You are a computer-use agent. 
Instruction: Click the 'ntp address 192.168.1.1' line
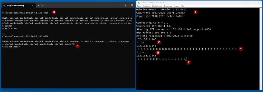[154, 32]
